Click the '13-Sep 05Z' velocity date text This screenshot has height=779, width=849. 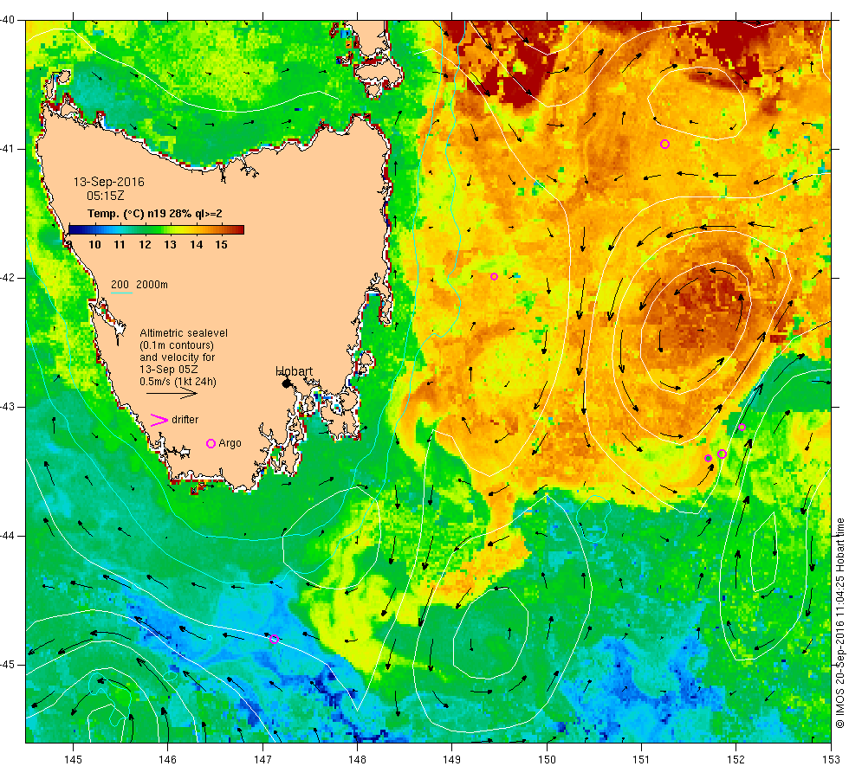coord(168,370)
